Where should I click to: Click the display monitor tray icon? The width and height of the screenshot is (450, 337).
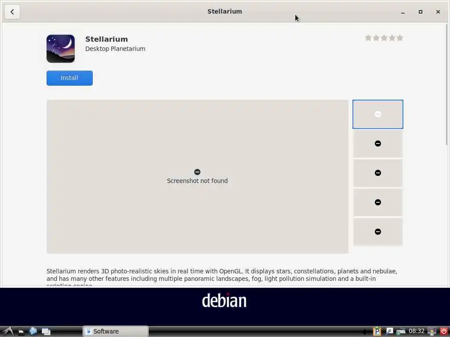pyautogui.click(x=432, y=331)
